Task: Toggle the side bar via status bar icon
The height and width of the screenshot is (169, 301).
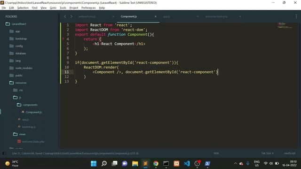Action: point(4,154)
